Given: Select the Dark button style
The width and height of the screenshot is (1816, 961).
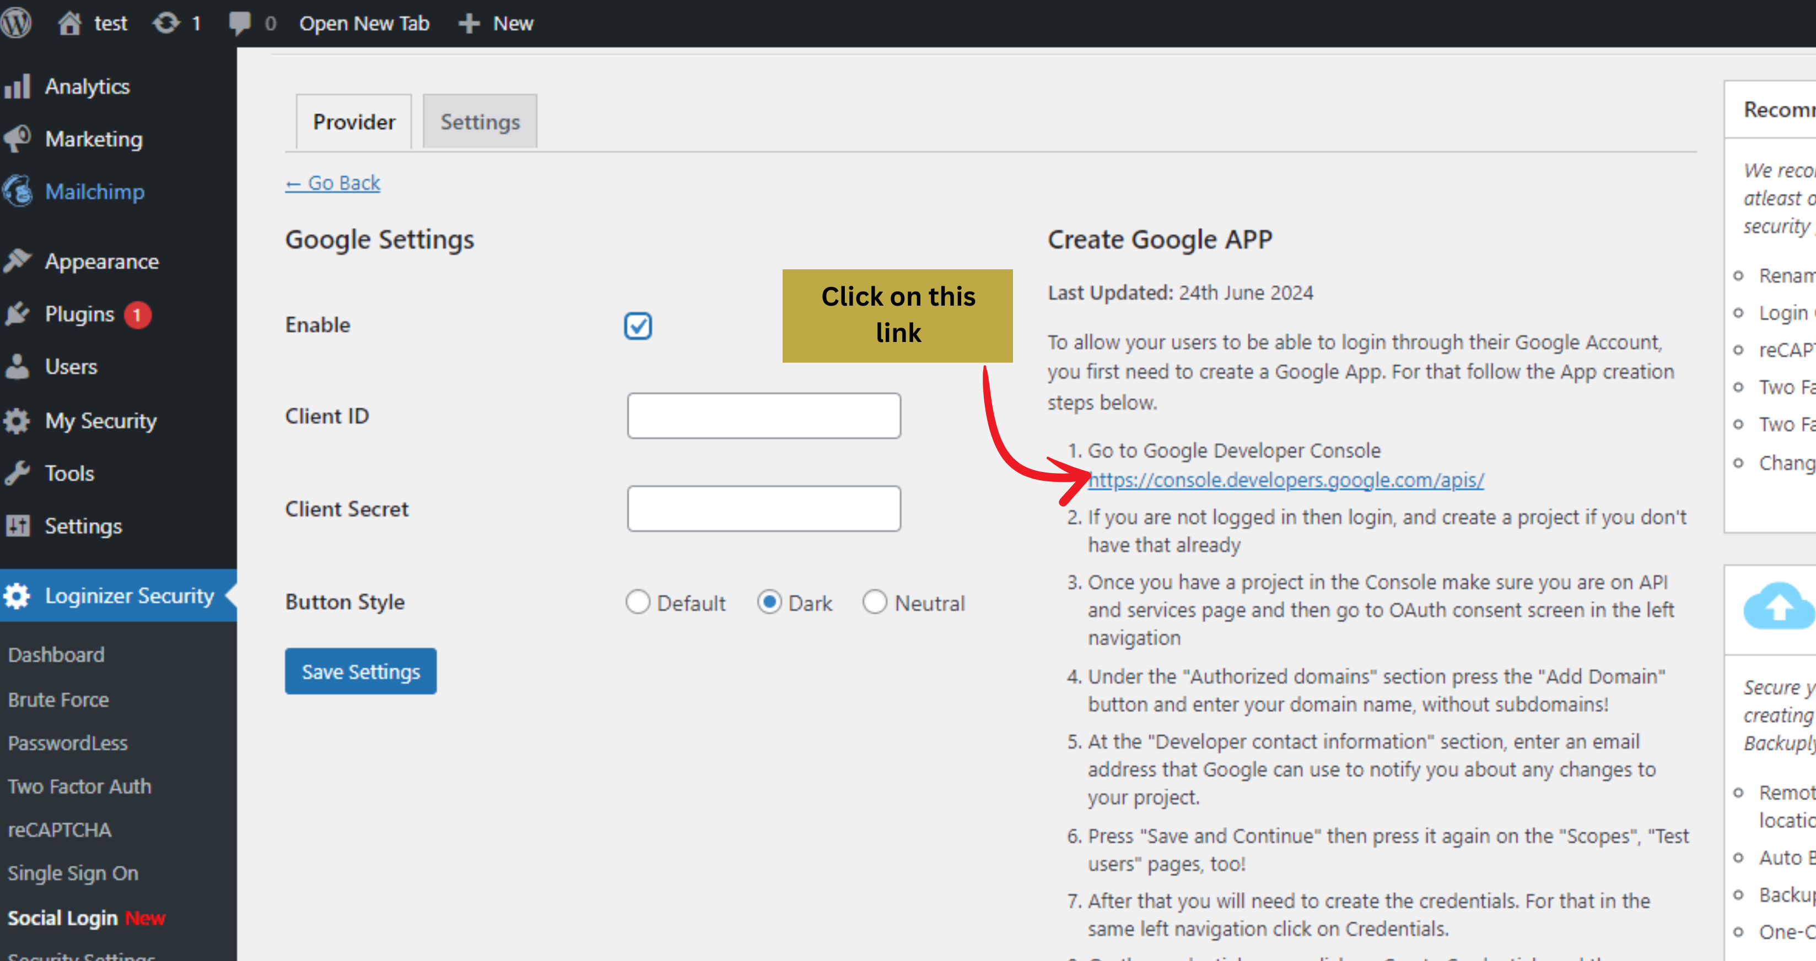Looking at the screenshot, I should (x=769, y=602).
